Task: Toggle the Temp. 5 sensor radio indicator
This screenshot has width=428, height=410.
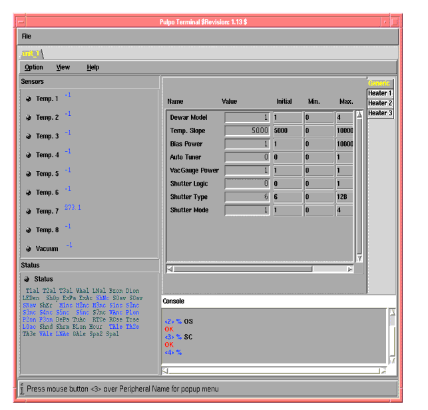Action: coord(29,174)
